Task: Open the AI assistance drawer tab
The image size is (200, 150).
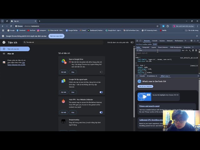Action: 152,76
